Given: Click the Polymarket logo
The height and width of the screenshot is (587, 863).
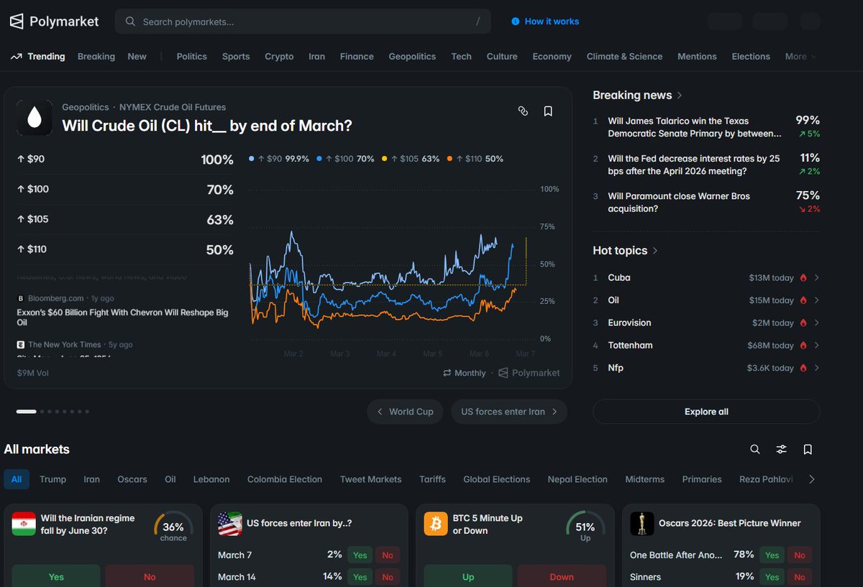Looking at the screenshot, I should click(54, 22).
